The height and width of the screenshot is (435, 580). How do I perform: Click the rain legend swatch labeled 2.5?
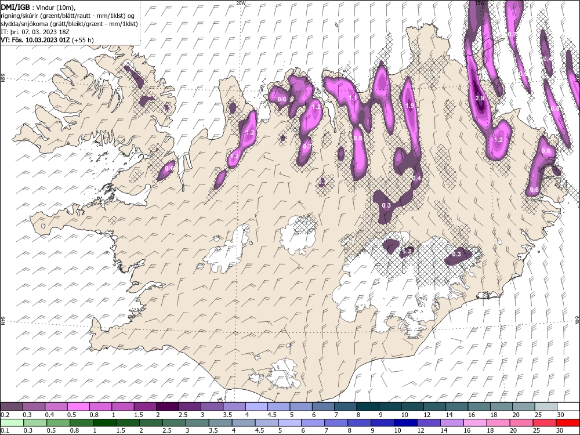point(174,423)
